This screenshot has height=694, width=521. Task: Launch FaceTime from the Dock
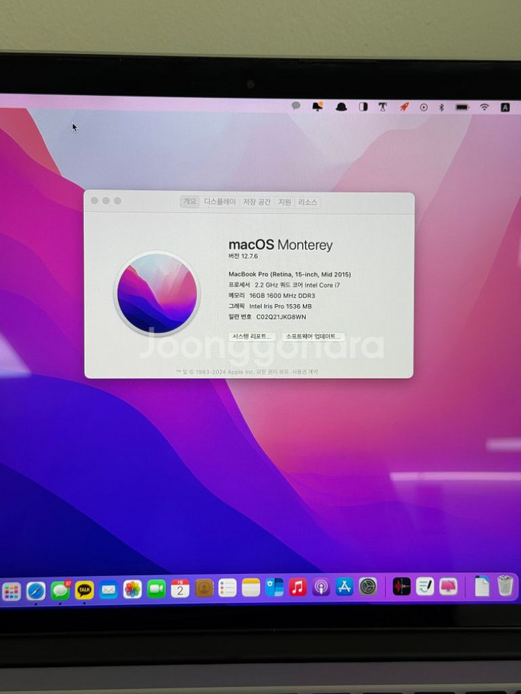(156, 589)
